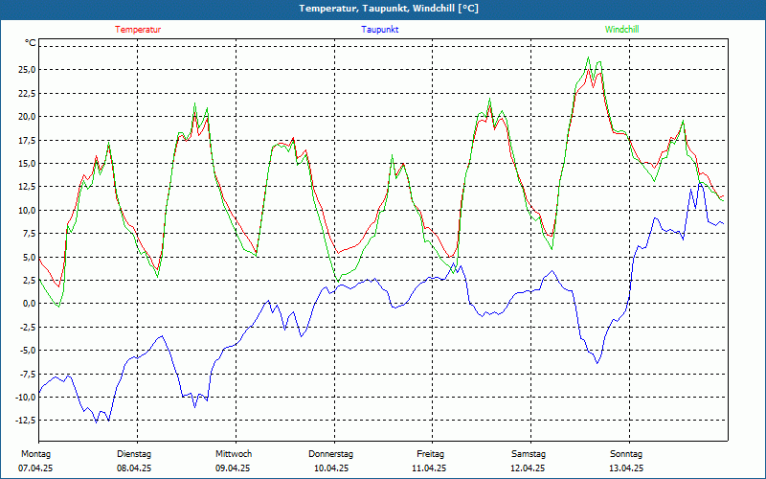Click the 10,0 y-axis value

point(26,210)
